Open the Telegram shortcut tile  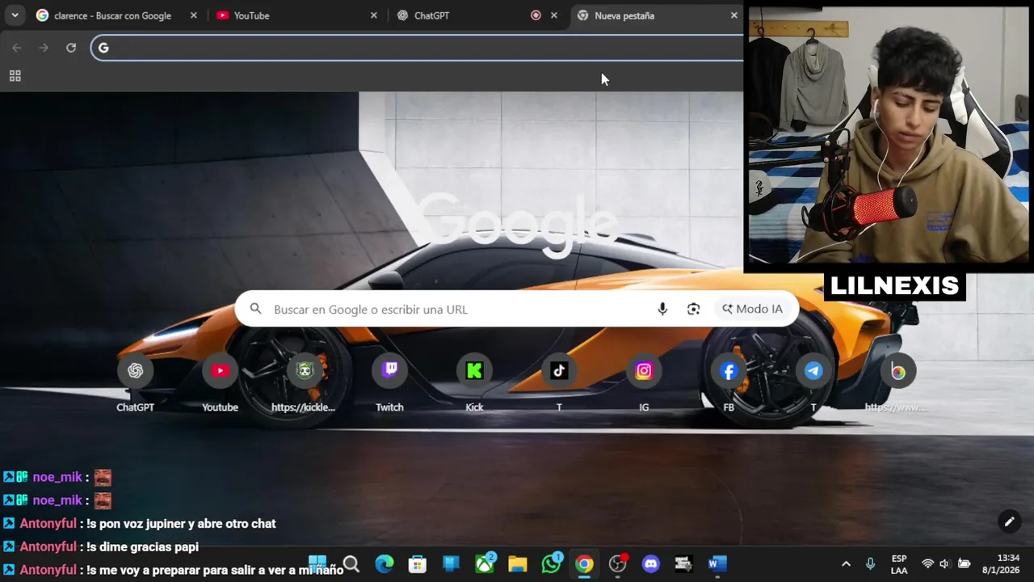coord(813,371)
